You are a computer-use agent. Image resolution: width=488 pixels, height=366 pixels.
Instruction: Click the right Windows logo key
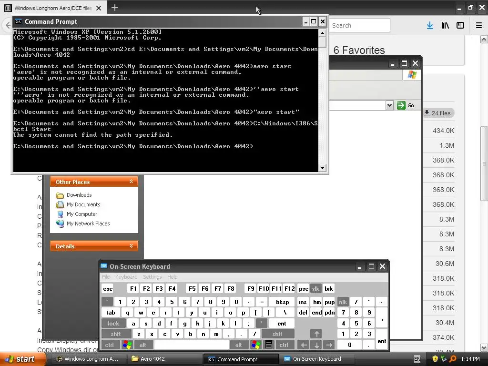point(256,345)
